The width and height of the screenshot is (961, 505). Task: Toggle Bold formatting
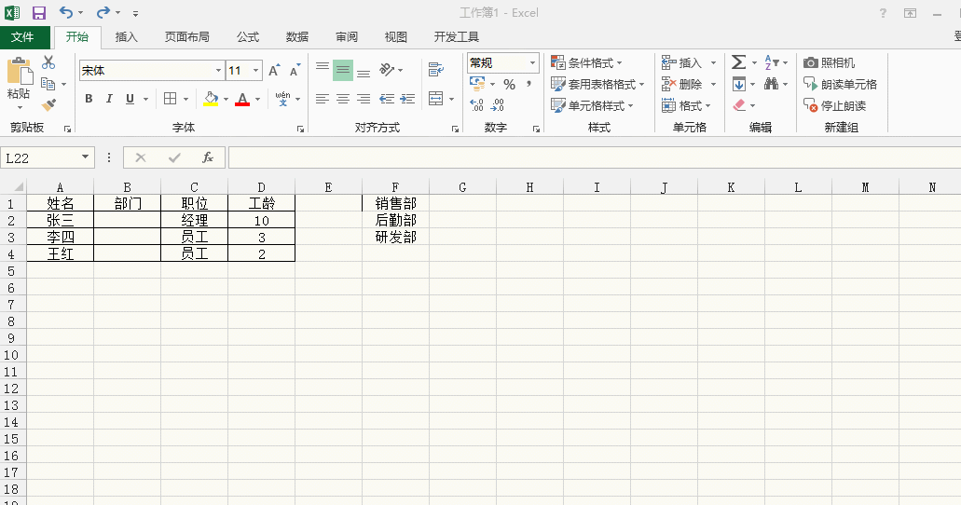tap(89, 99)
